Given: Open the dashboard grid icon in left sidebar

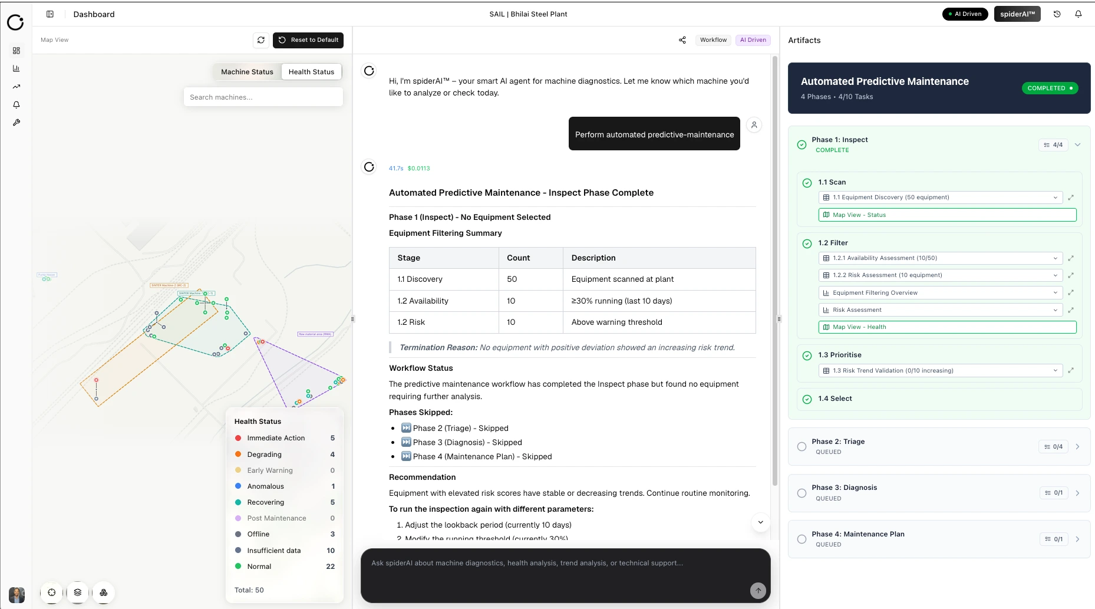Looking at the screenshot, I should [x=17, y=51].
